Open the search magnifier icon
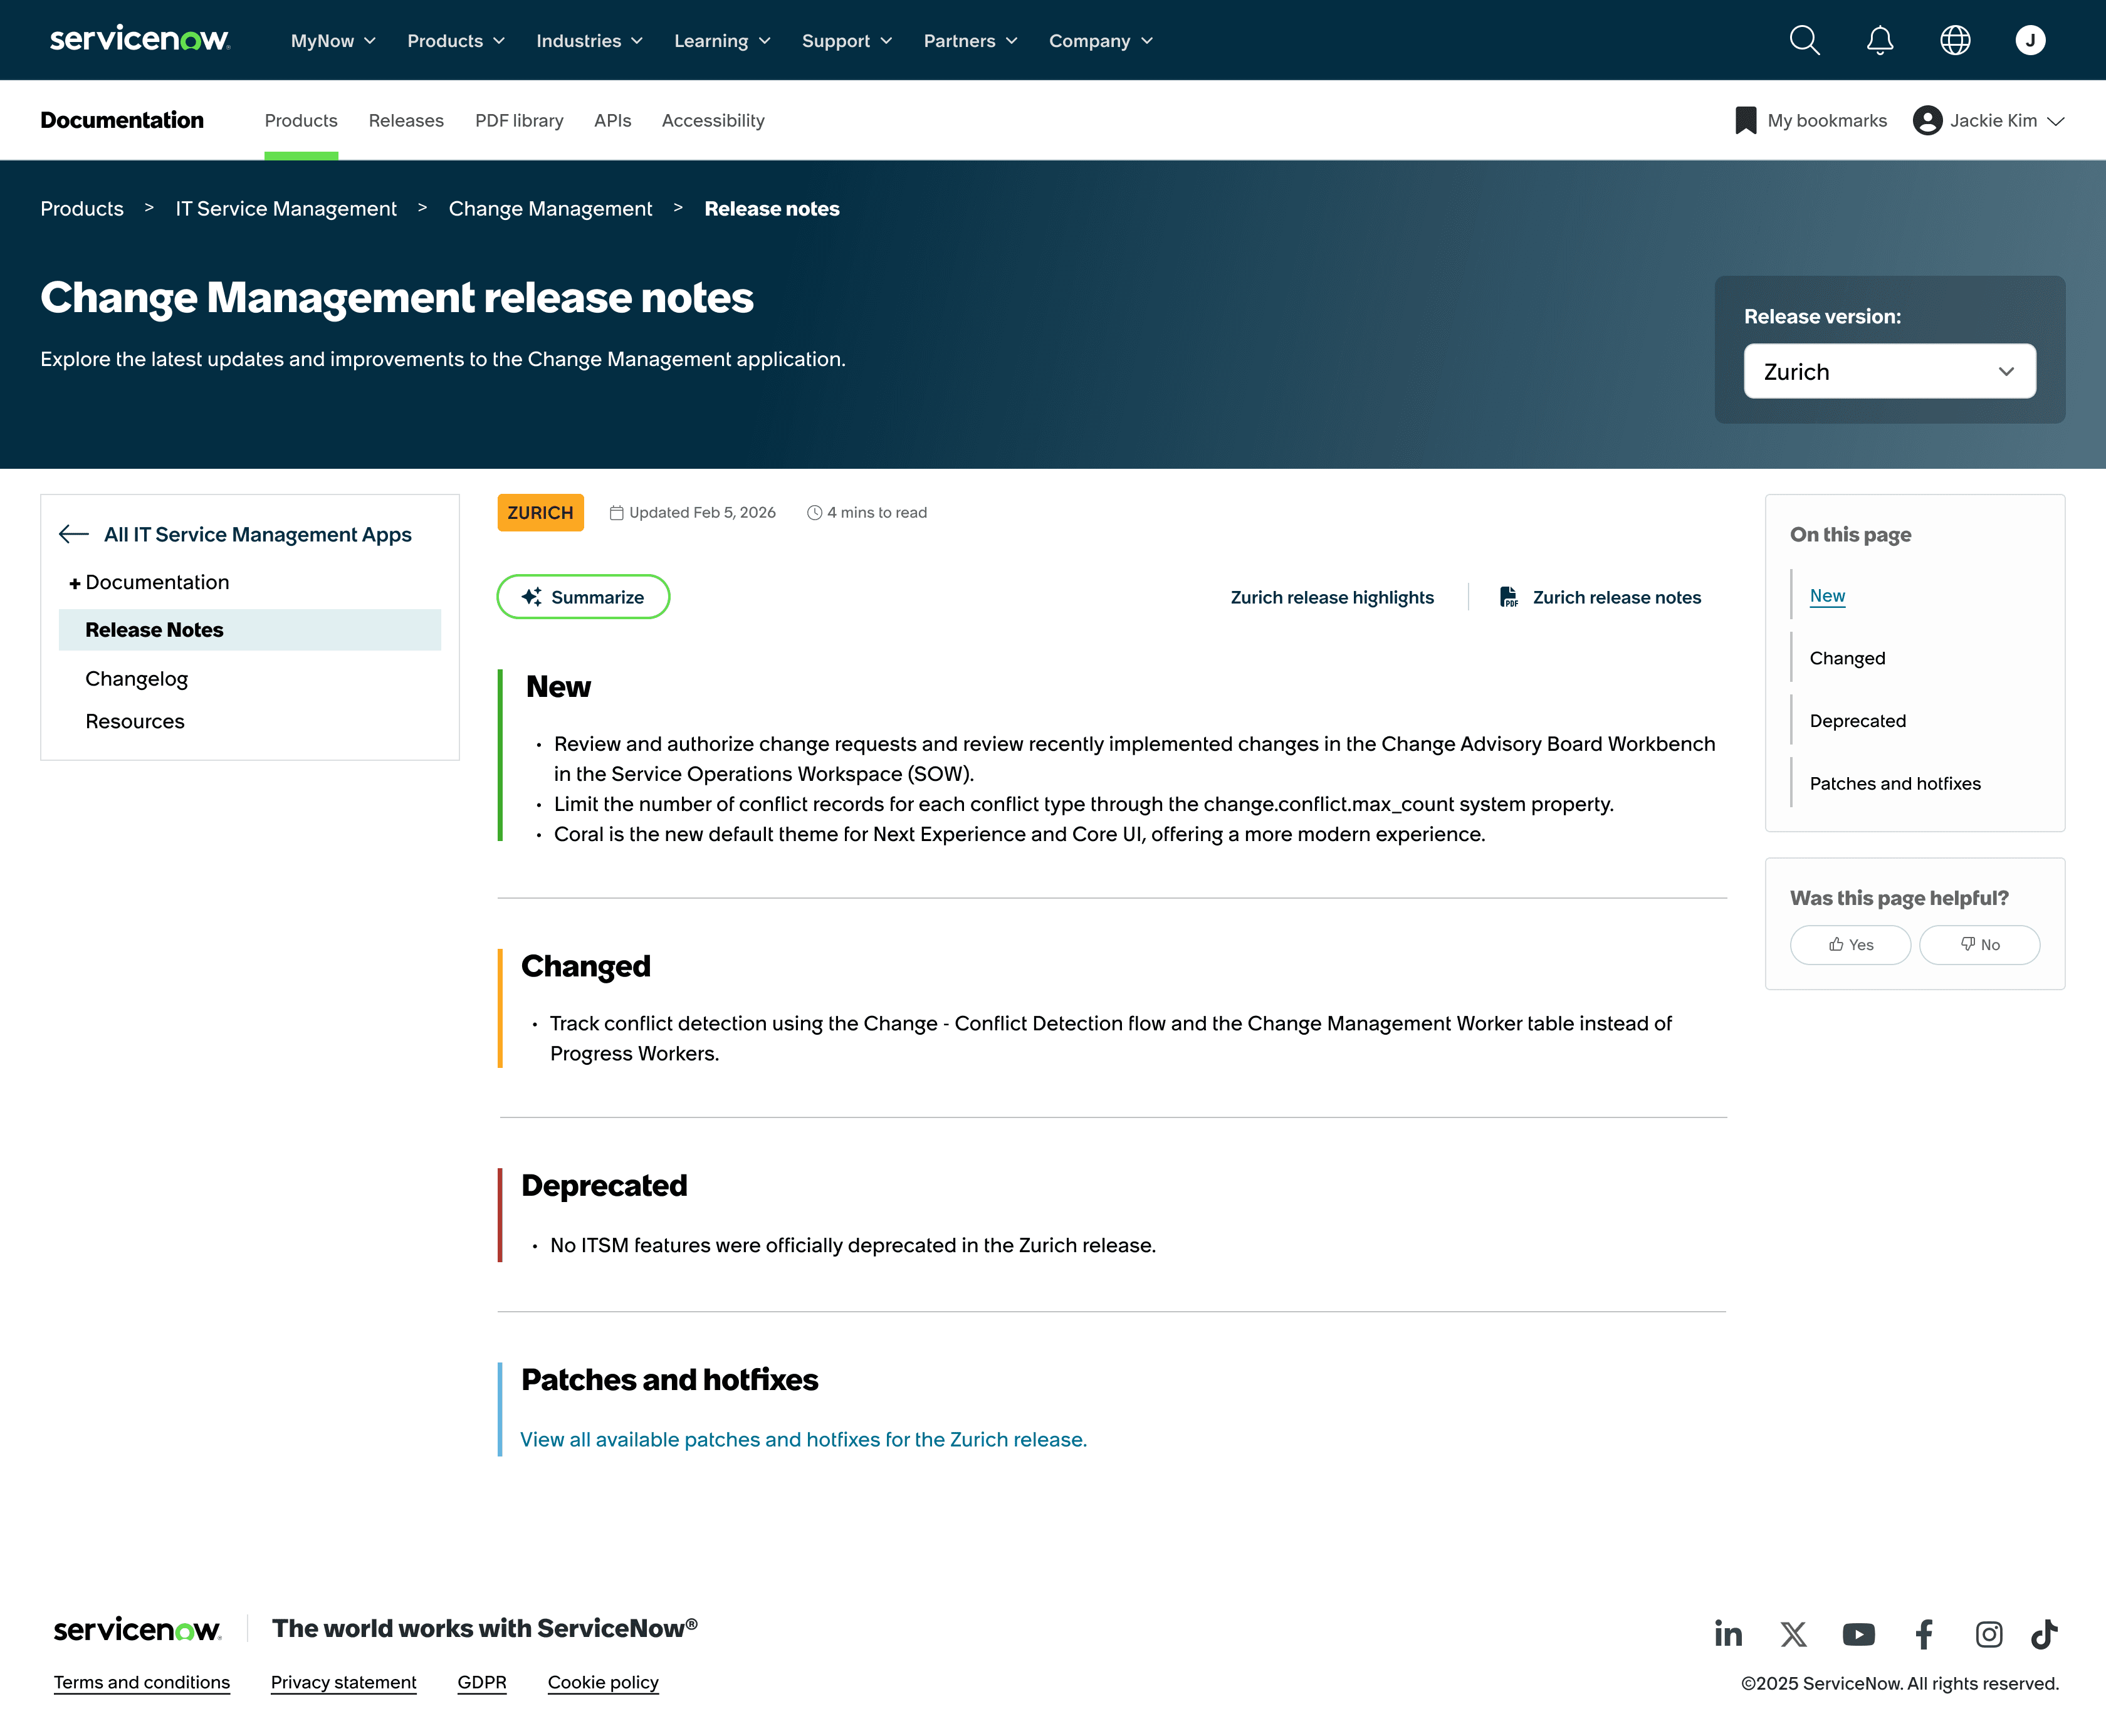This screenshot has height=1736, width=2106. [1804, 40]
